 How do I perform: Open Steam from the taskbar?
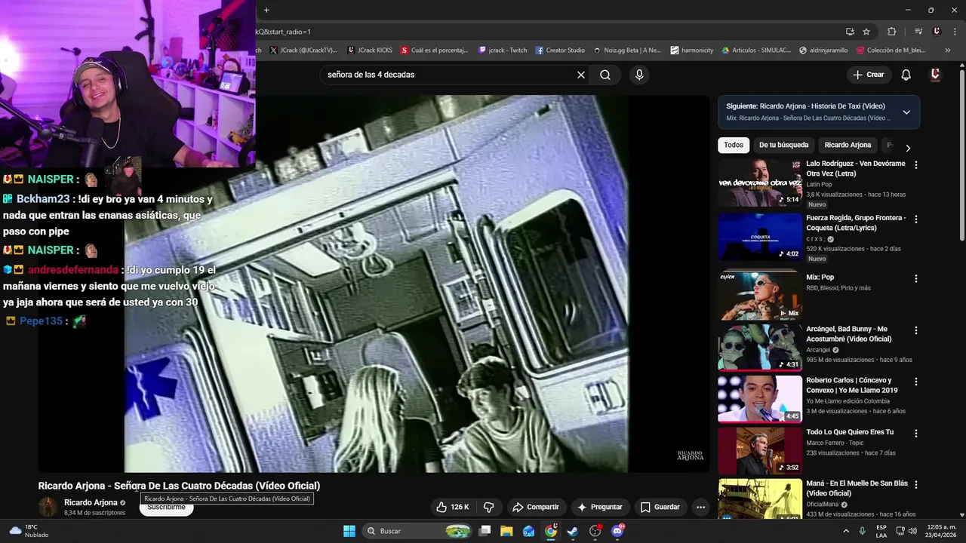point(573,531)
